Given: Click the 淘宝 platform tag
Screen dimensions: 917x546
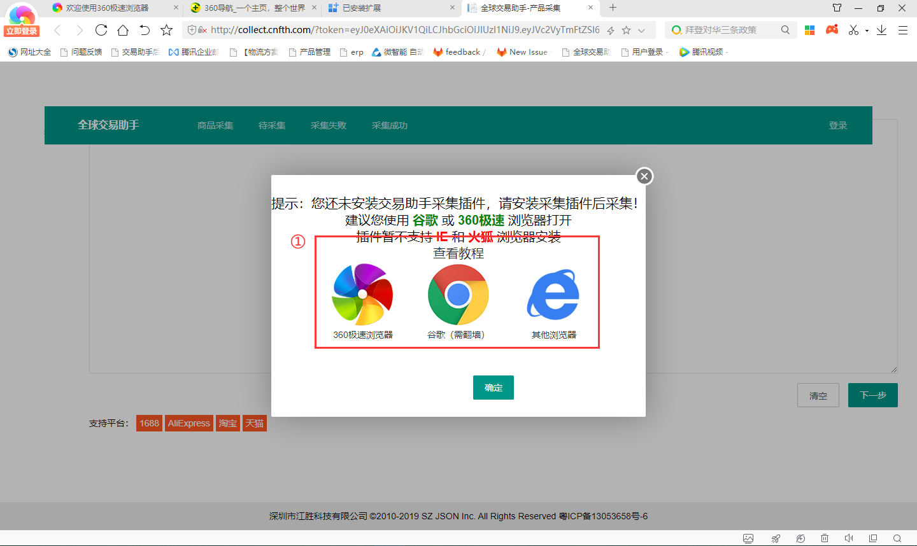Looking at the screenshot, I should tap(228, 423).
